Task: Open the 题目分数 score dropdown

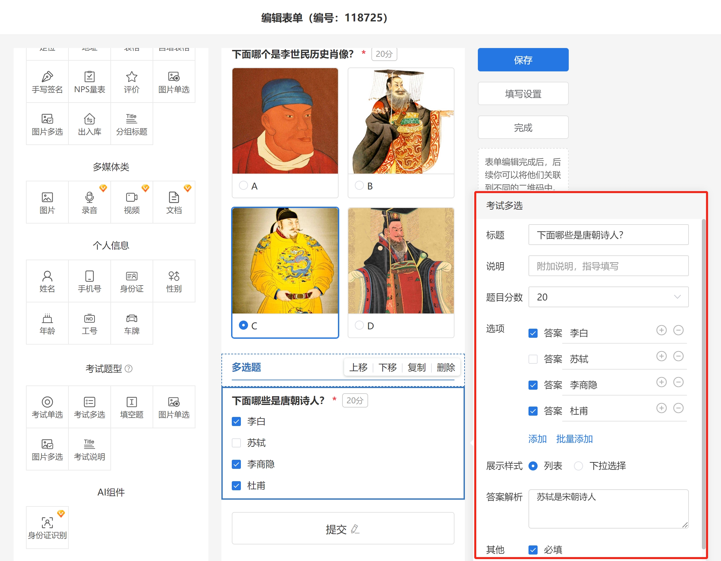Action: [x=608, y=297]
